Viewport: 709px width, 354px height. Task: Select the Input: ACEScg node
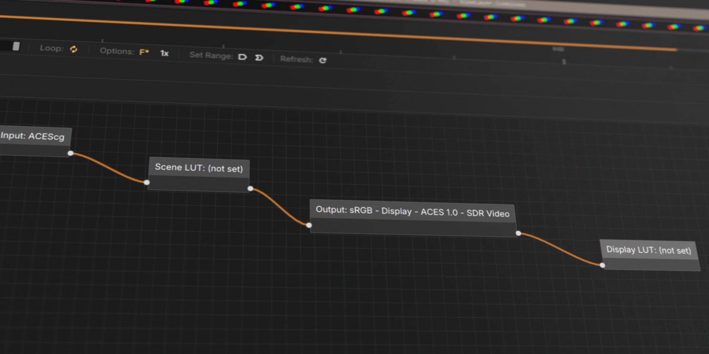33,137
